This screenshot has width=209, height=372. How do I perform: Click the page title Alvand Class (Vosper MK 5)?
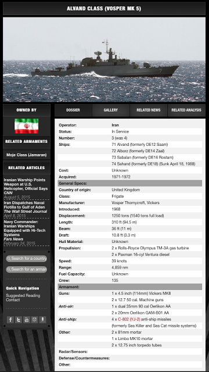click(x=104, y=9)
